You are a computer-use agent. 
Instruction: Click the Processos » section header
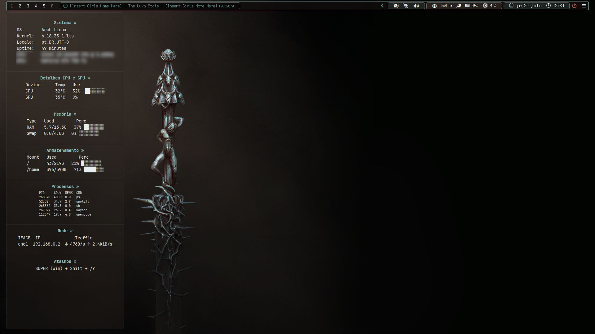pos(65,186)
